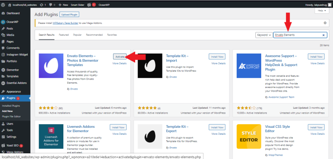Install the Template Kit – Export plugin

coord(217,127)
